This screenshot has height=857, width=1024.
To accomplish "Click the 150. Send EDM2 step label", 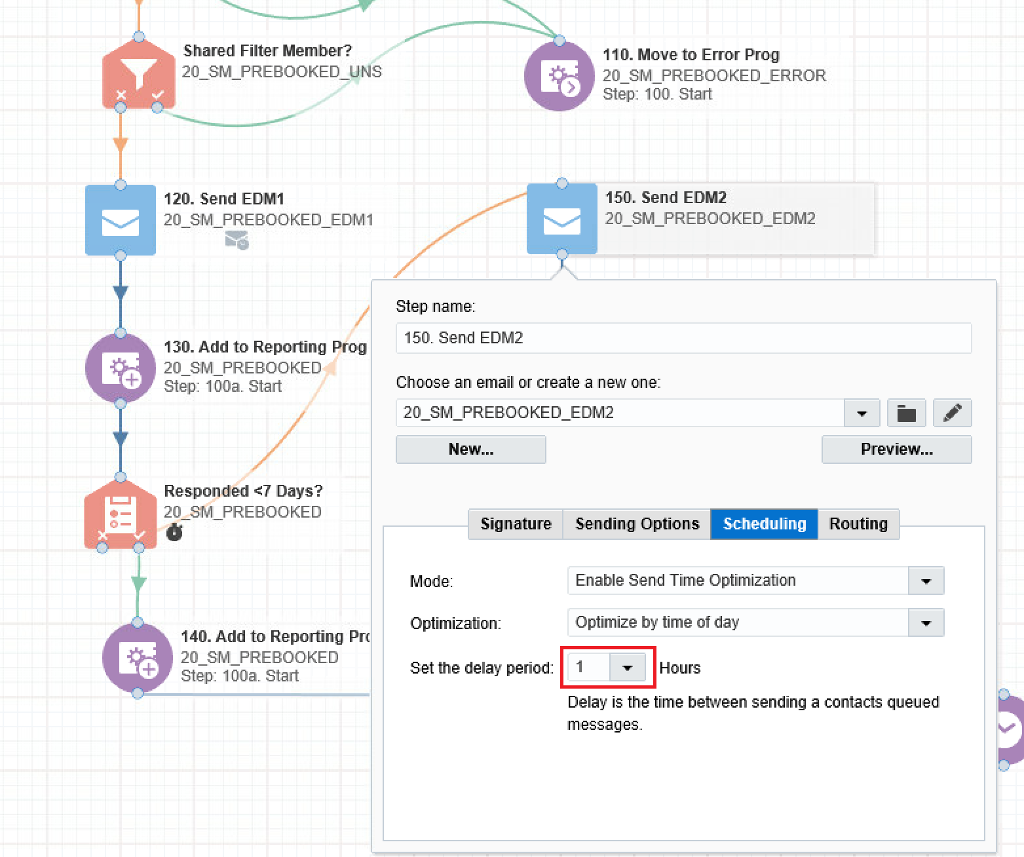I will pos(666,198).
